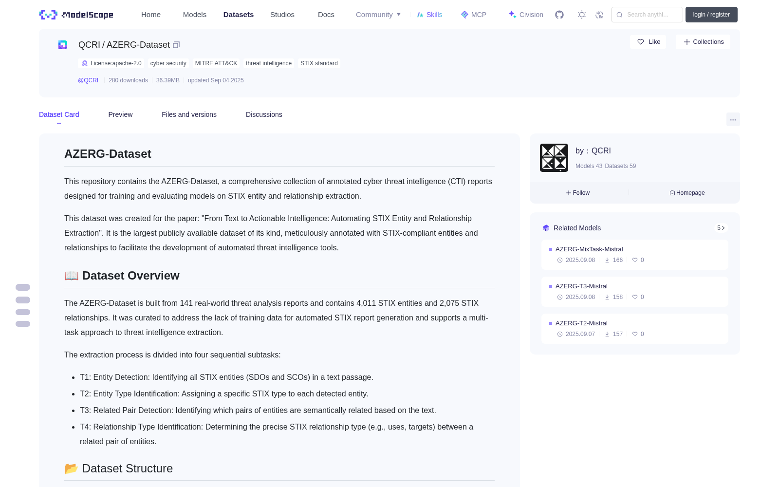The height and width of the screenshot is (487, 779).
Task: Follow the QCRI organization
Action: click(x=578, y=193)
